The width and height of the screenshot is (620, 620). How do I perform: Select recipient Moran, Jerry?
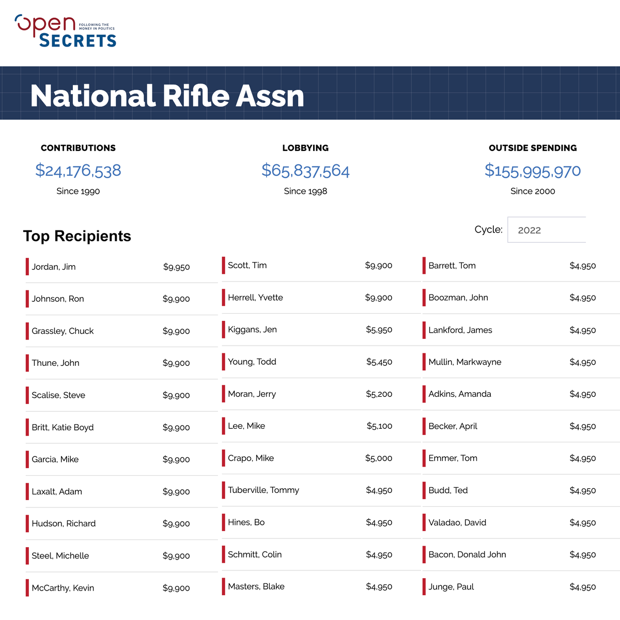pyautogui.click(x=252, y=394)
